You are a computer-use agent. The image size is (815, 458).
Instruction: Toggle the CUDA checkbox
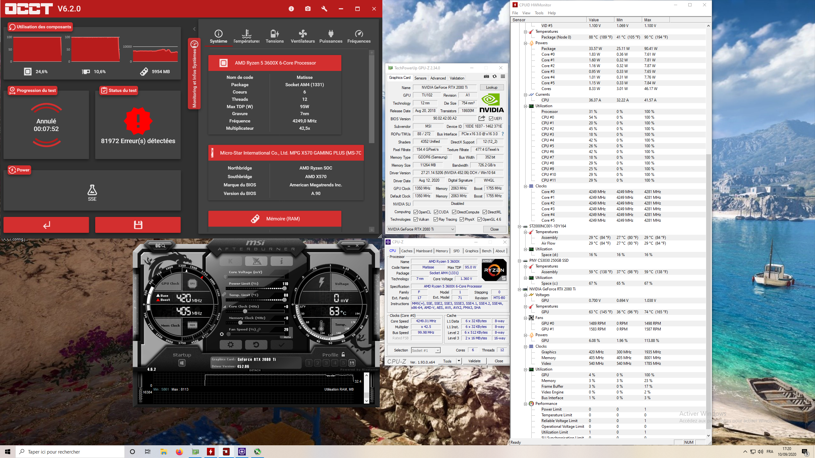(436, 212)
